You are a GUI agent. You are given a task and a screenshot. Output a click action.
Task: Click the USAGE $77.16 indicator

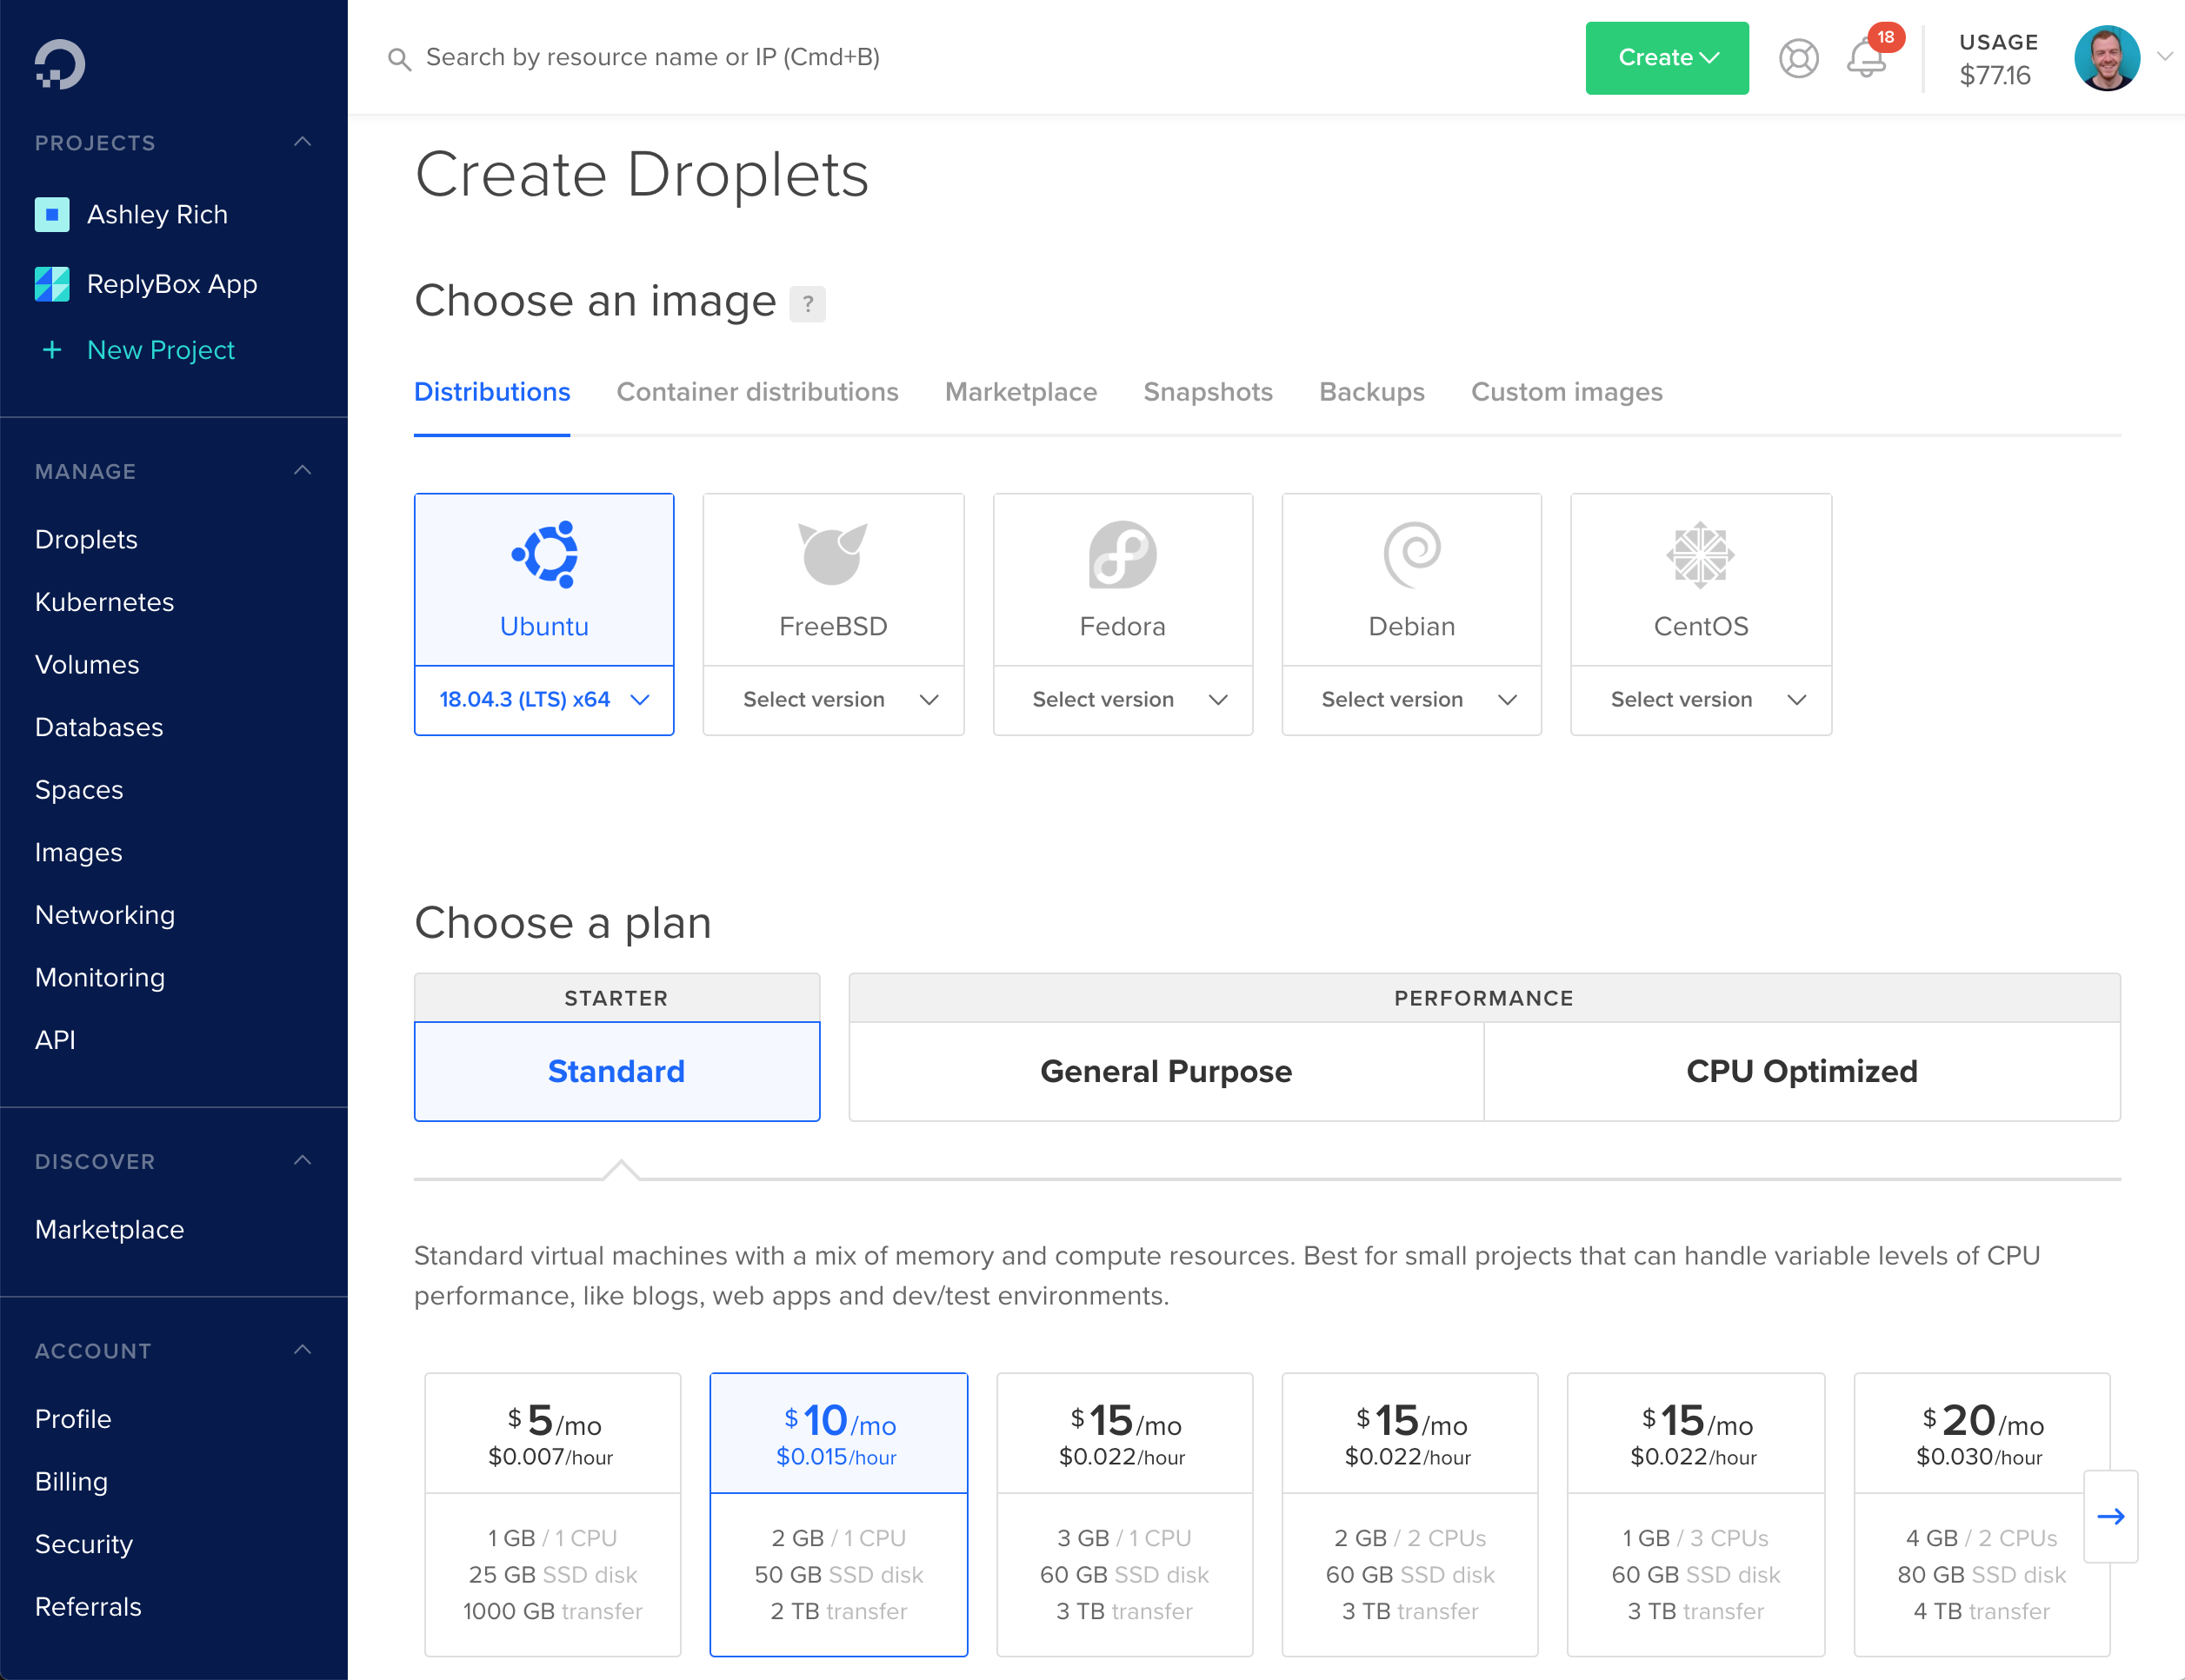tap(1998, 58)
